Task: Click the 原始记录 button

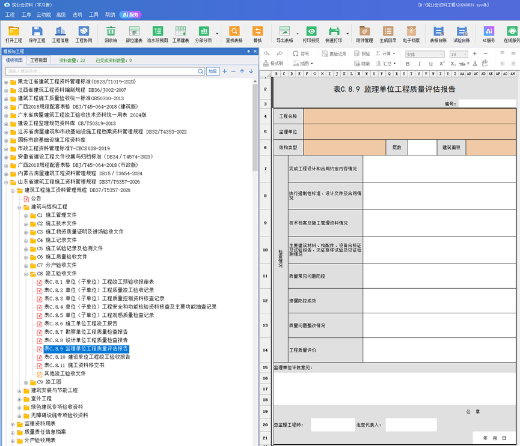Action: coord(334,53)
